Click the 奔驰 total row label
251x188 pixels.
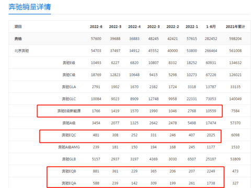18,39
